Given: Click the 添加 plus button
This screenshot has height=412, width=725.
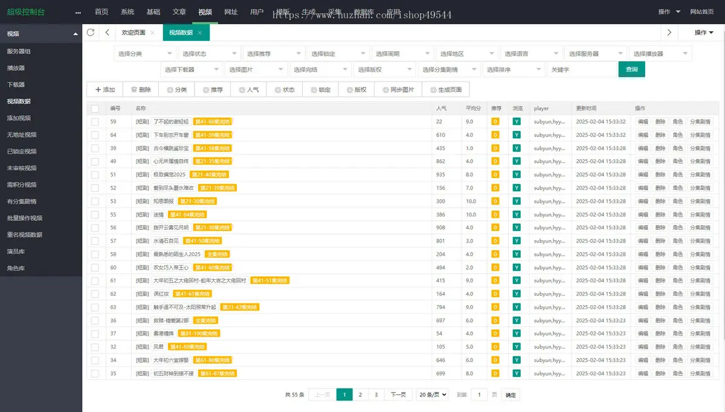Looking at the screenshot, I should (105, 90).
